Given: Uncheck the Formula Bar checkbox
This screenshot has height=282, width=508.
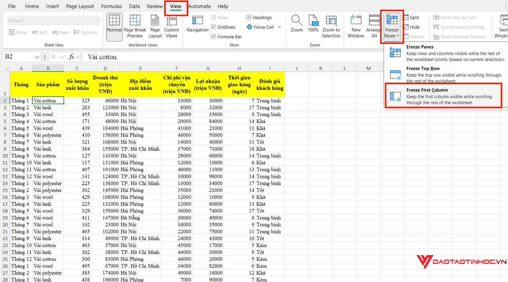Looking at the screenshot, I should click(x=214, y=37).
